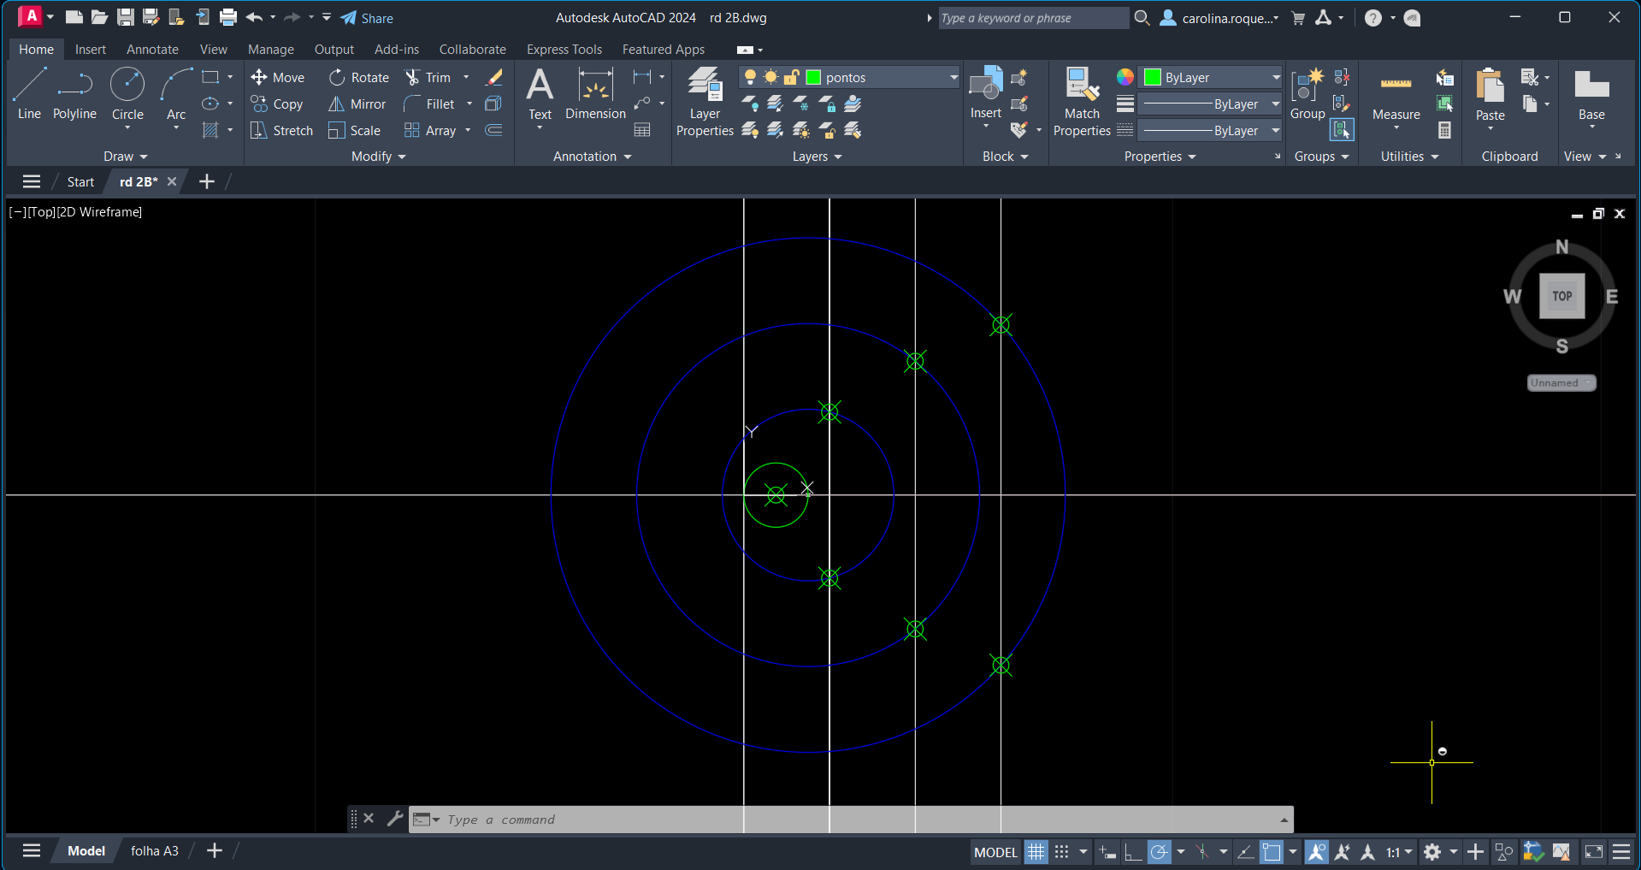Viewport: 1641px width, 870px height.
Task: Click the green ByLayer color swatch
Action: tap(1153, 78)
